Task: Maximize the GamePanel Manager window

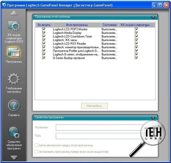Action: pyautogui.click(x=160, y=5)
